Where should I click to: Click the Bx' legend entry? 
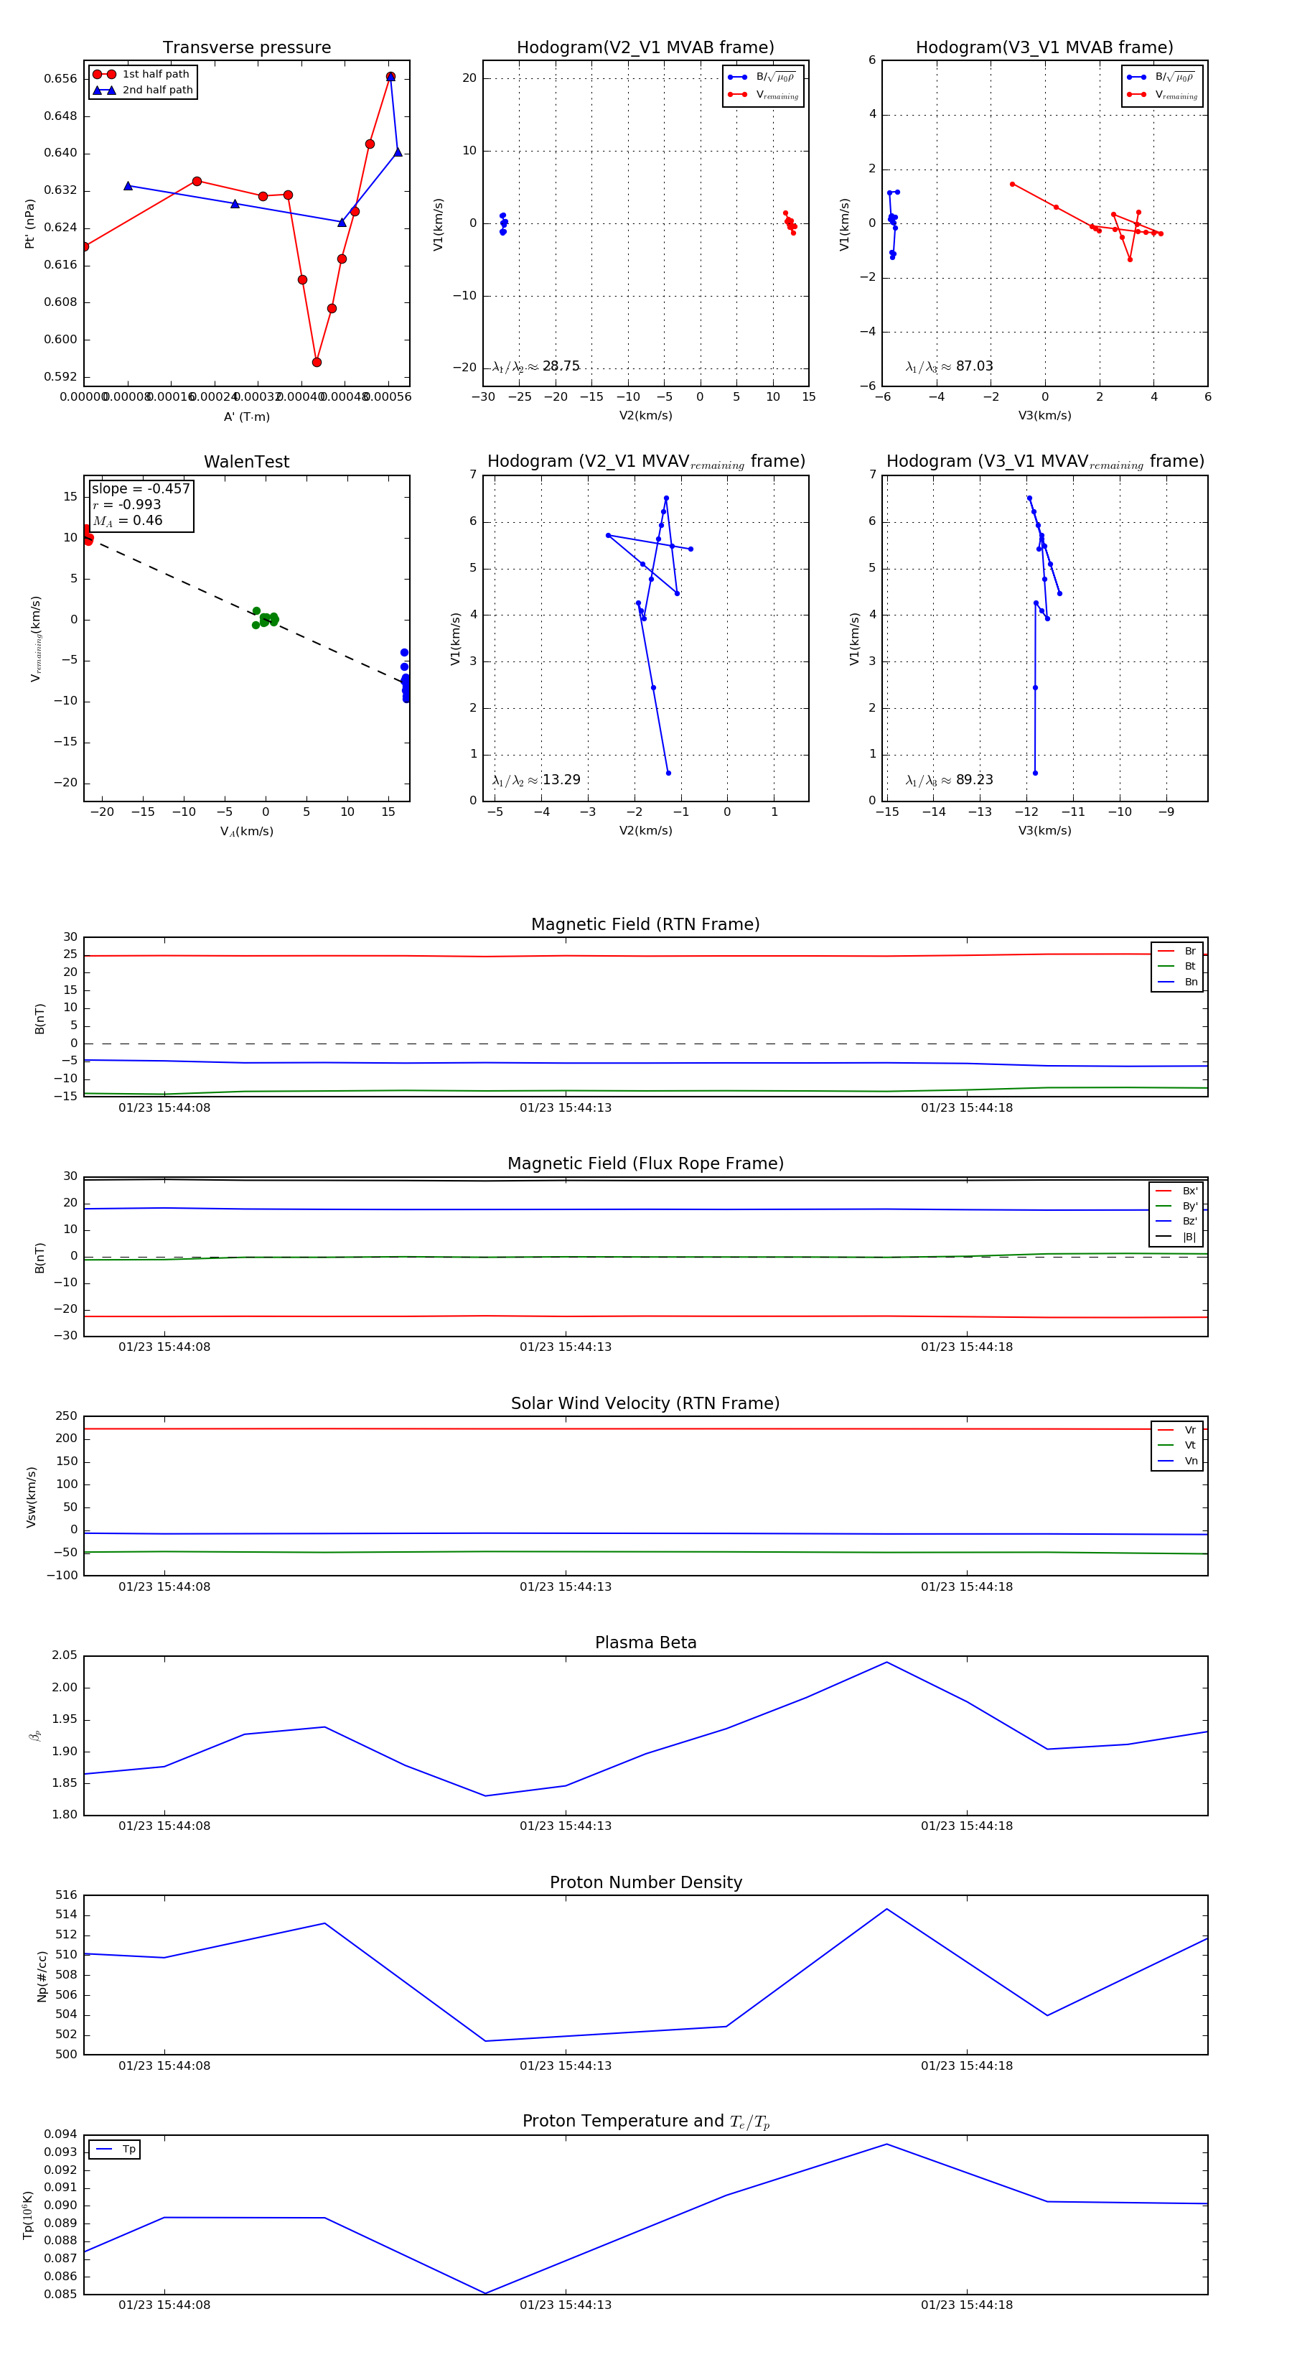(1177, 1191)
